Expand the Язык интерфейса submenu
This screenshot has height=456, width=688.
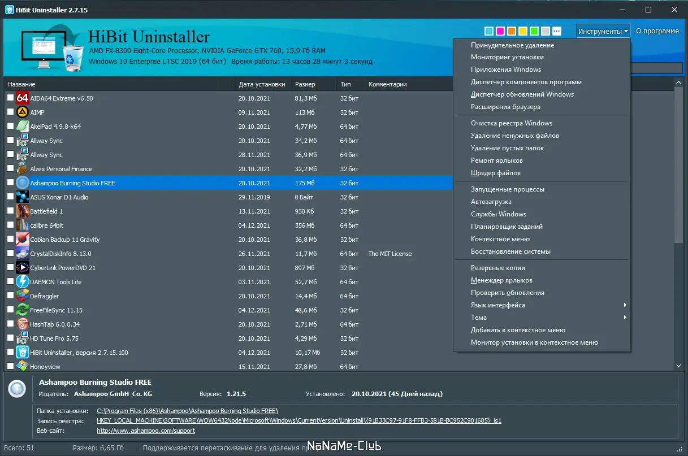coord(542,305)
